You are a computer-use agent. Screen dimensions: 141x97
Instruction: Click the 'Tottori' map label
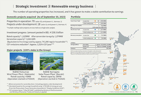point(96,69)
